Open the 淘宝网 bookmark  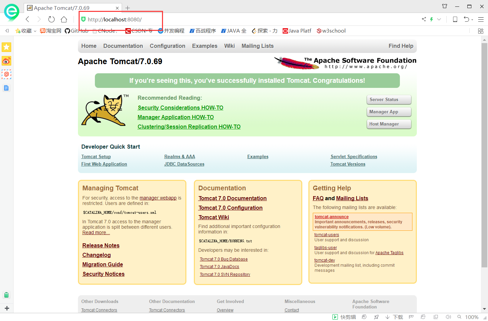point(50,31)
